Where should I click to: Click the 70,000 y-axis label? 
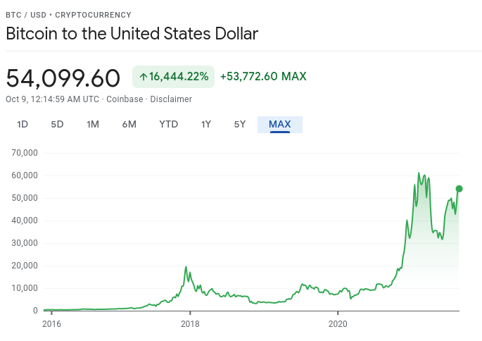pyautogui.click(x=25, y=153)
